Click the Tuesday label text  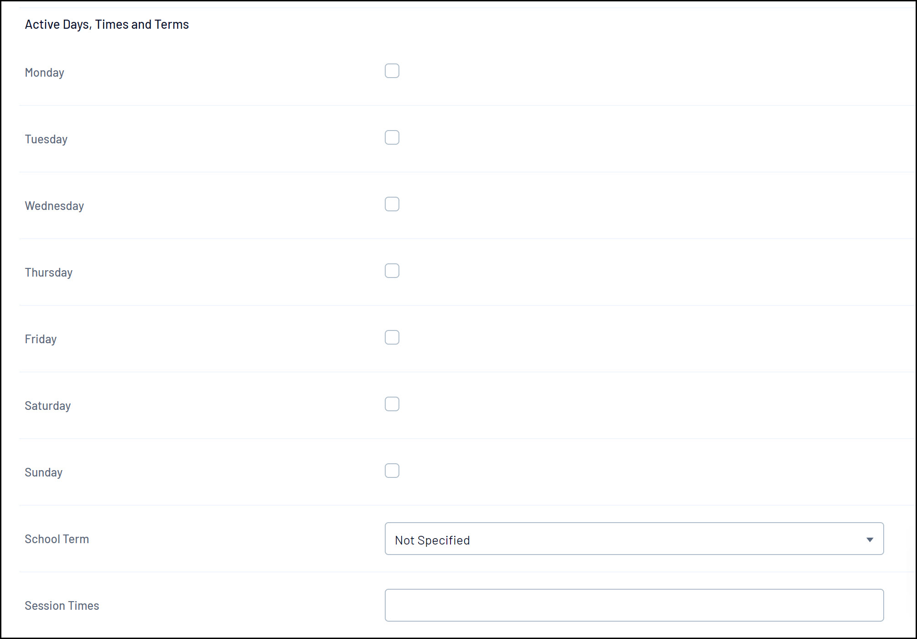[x=46, y=139]
